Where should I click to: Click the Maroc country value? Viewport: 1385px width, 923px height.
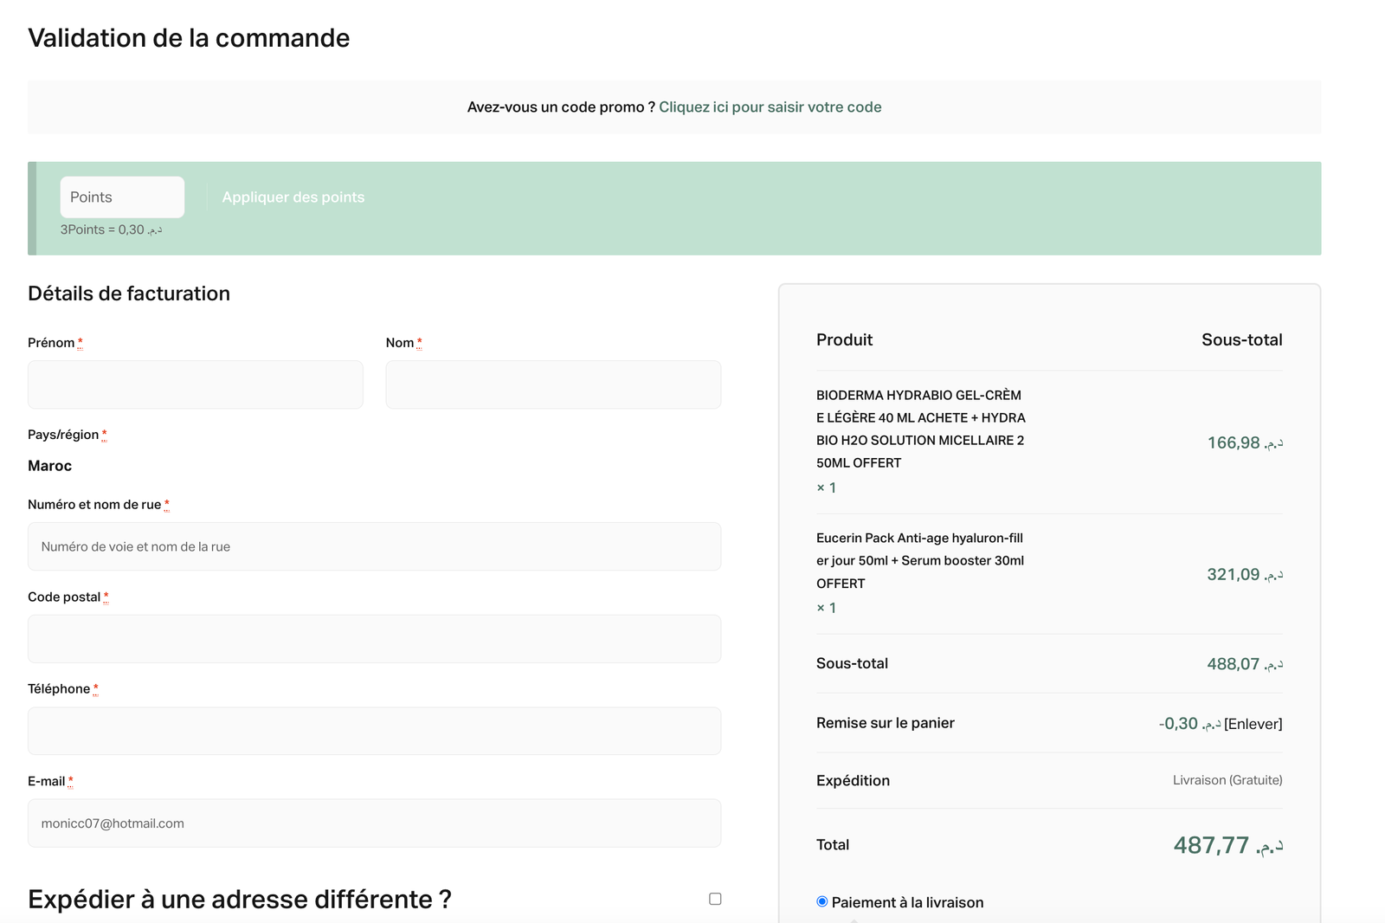[50, 466]
